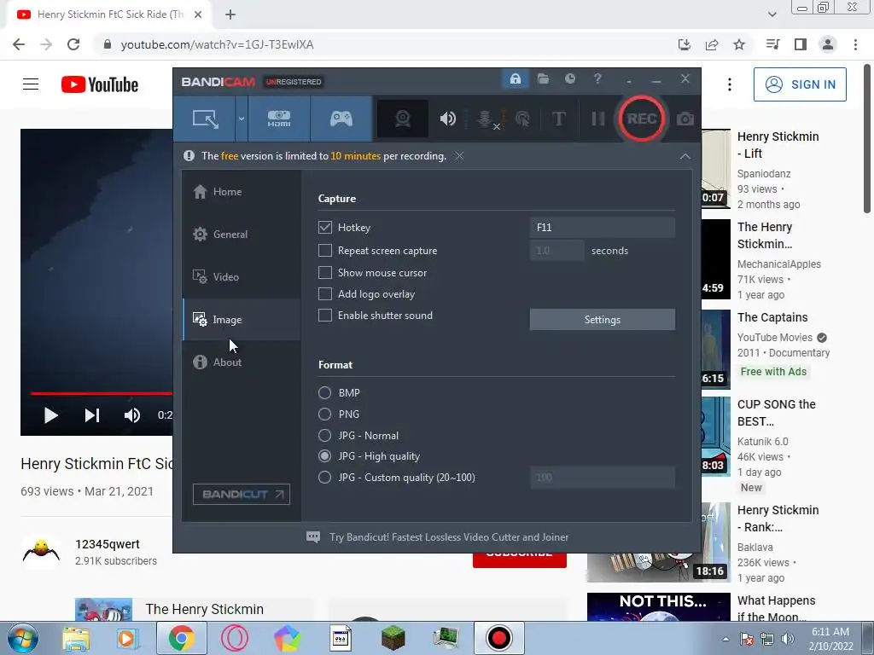874x655 pixels.
Task: Open the Video settings section
Action: pos(242,277)
